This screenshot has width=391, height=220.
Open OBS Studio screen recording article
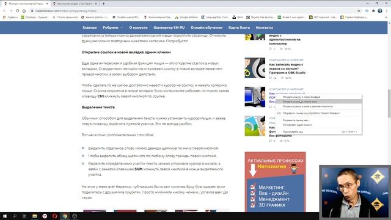(287, 68)
